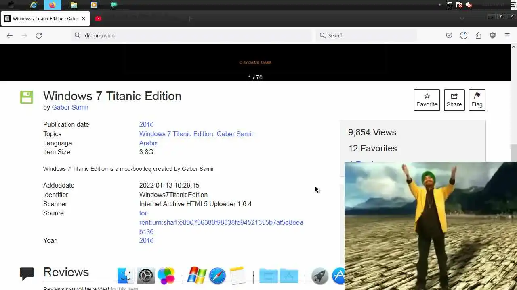Expand the list all tabs dropdown
Image resolution: width=517 pixels, height=290 pixels.
[x=462, y=19]
